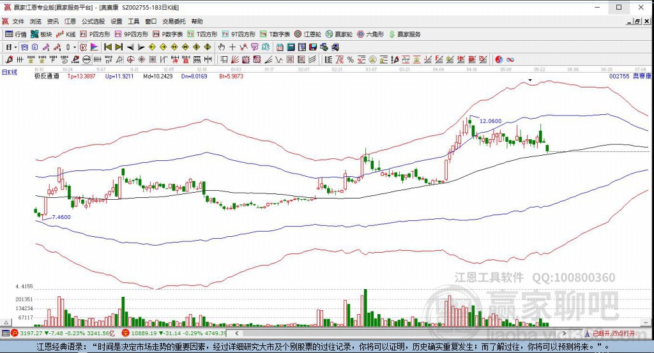Click the up-triangle panel expander at bottom-left
Viewport: 654px width, 353px height.
click(6, 322)
